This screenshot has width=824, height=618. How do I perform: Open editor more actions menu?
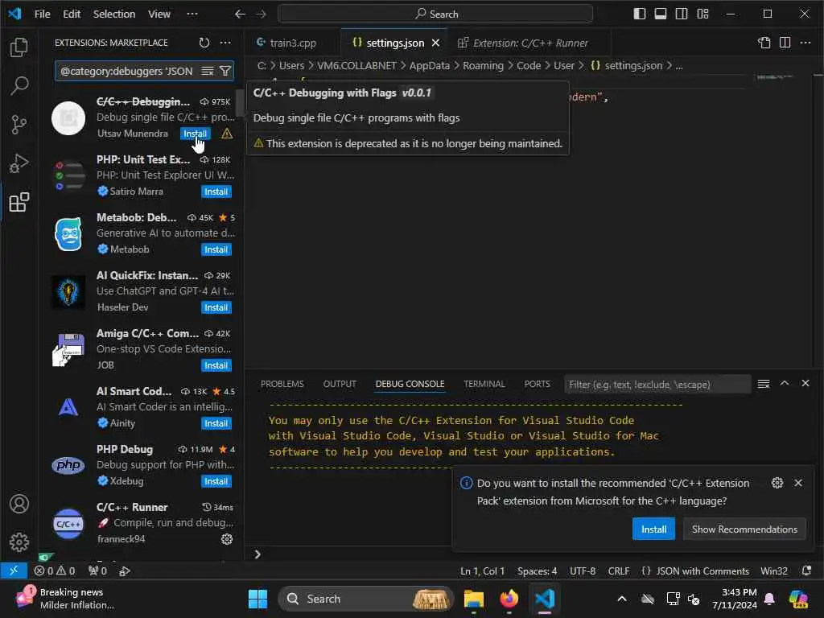805,43
